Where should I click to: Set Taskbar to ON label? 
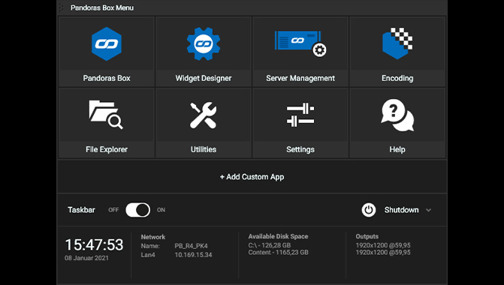[161, 210]
